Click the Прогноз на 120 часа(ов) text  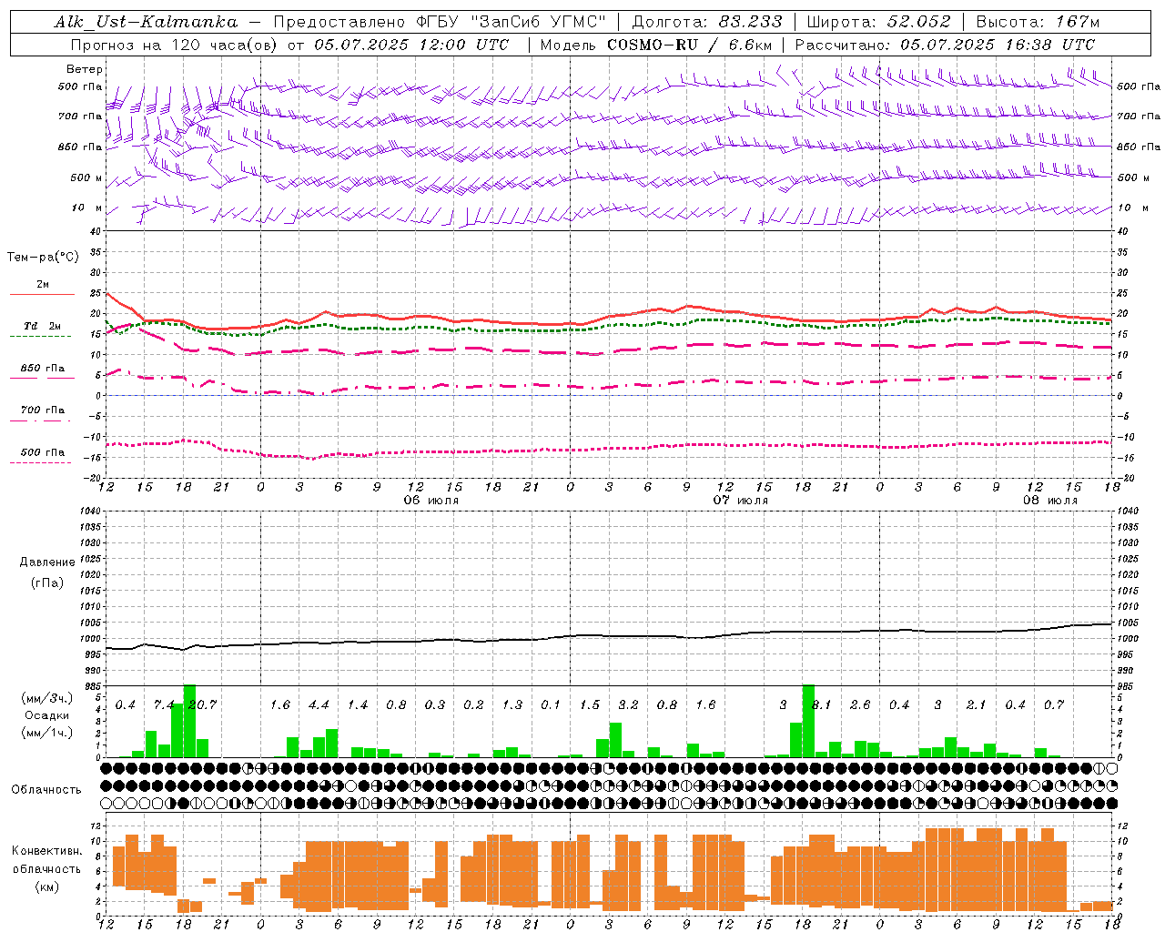tap(175, 45)
